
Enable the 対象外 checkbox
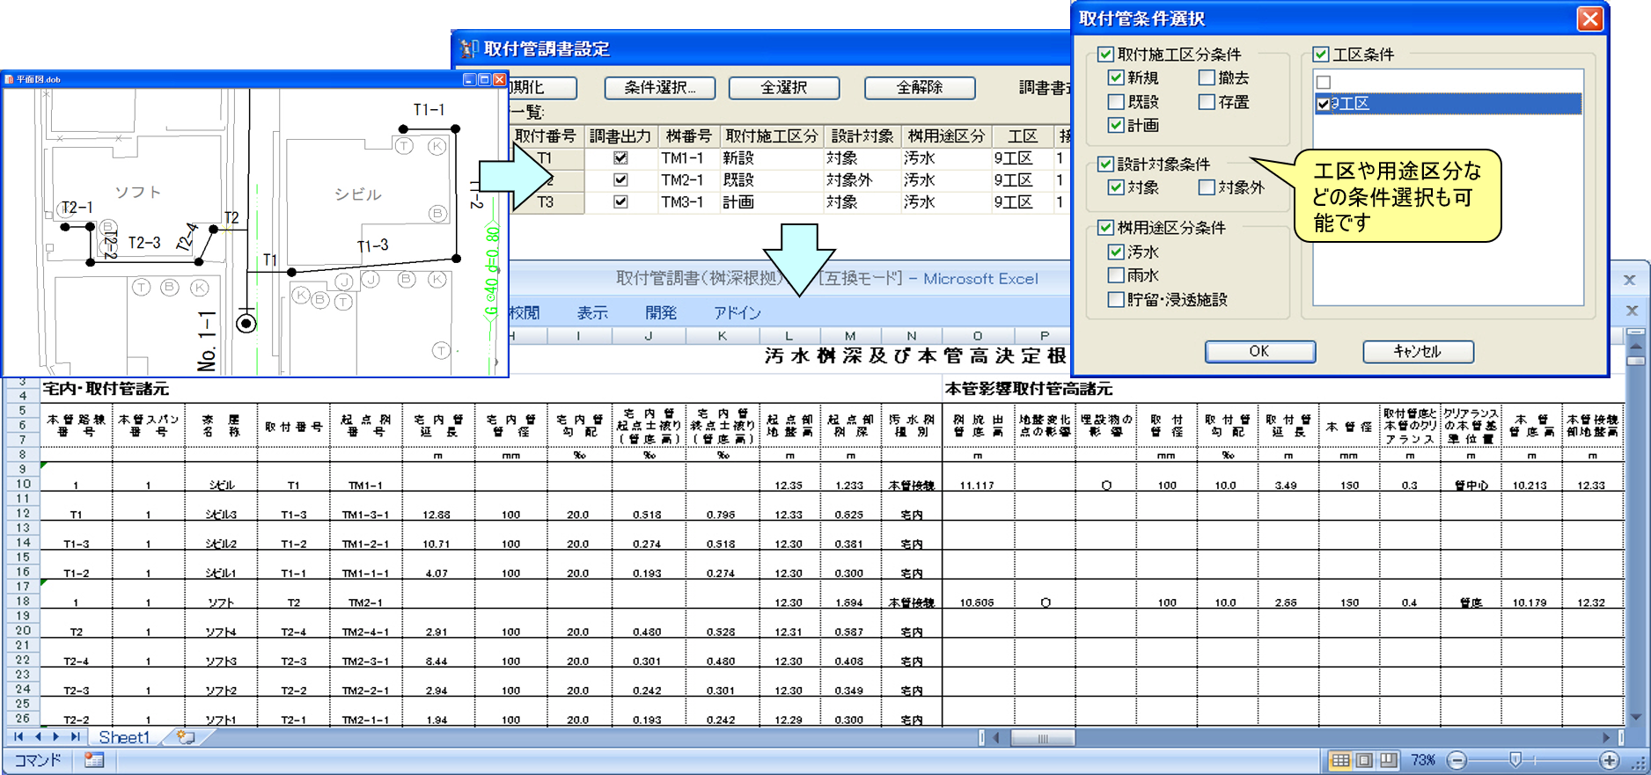1207,187
